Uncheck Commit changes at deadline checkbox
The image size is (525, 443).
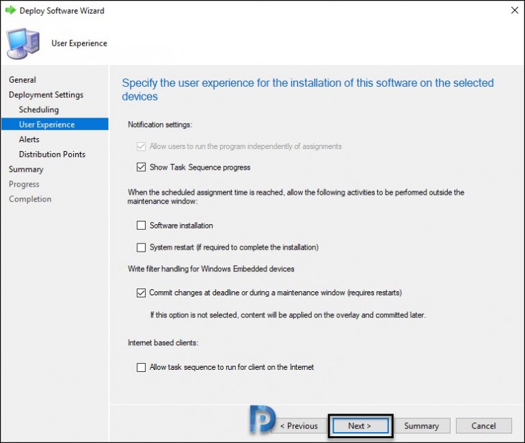tap(141, 293)
